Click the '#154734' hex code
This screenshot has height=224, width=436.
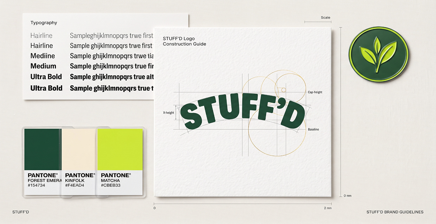(37, 185)
